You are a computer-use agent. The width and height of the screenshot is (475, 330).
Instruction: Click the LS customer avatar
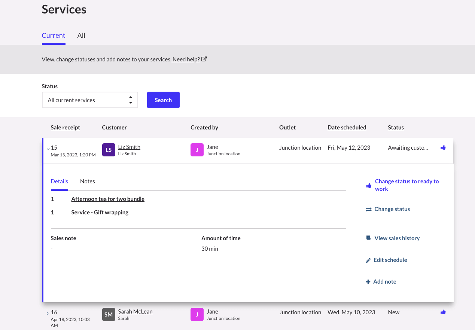109,150
